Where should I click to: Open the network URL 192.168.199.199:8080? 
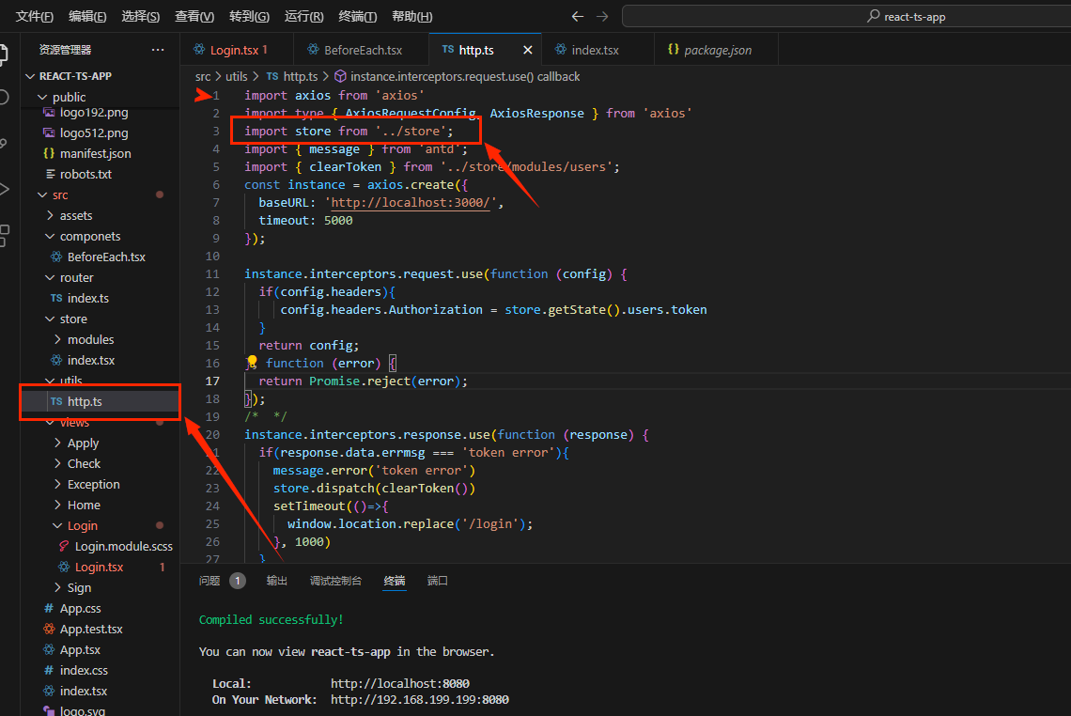(x=419, y=700)
